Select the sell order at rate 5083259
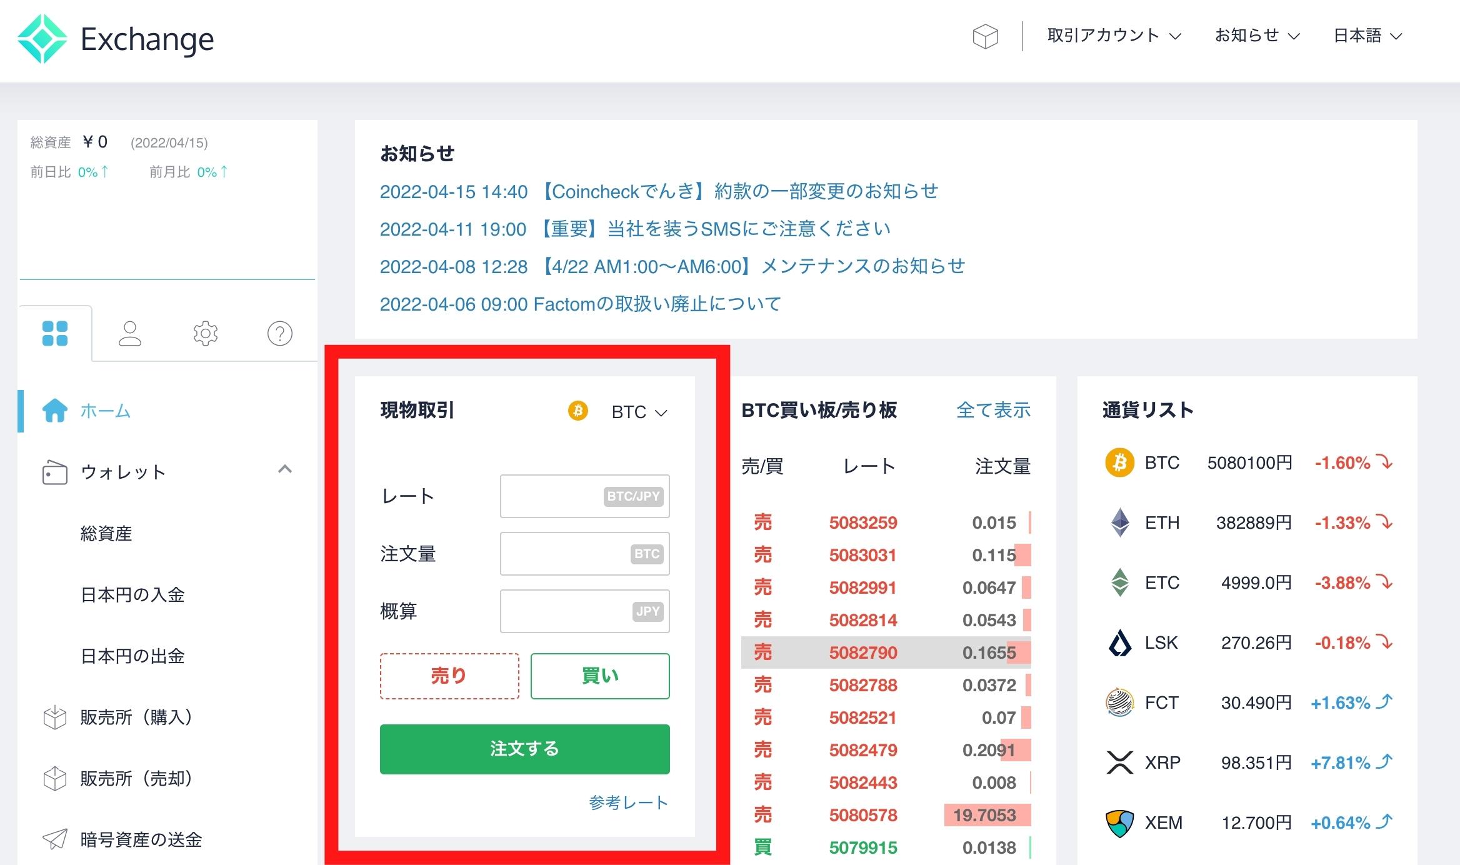The image size is (1460, 865). [x=886, y=522]
